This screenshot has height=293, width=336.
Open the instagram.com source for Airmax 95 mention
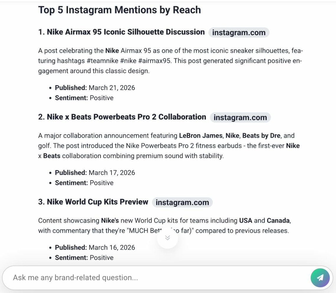pyautogui.click(x=239, y=32)
